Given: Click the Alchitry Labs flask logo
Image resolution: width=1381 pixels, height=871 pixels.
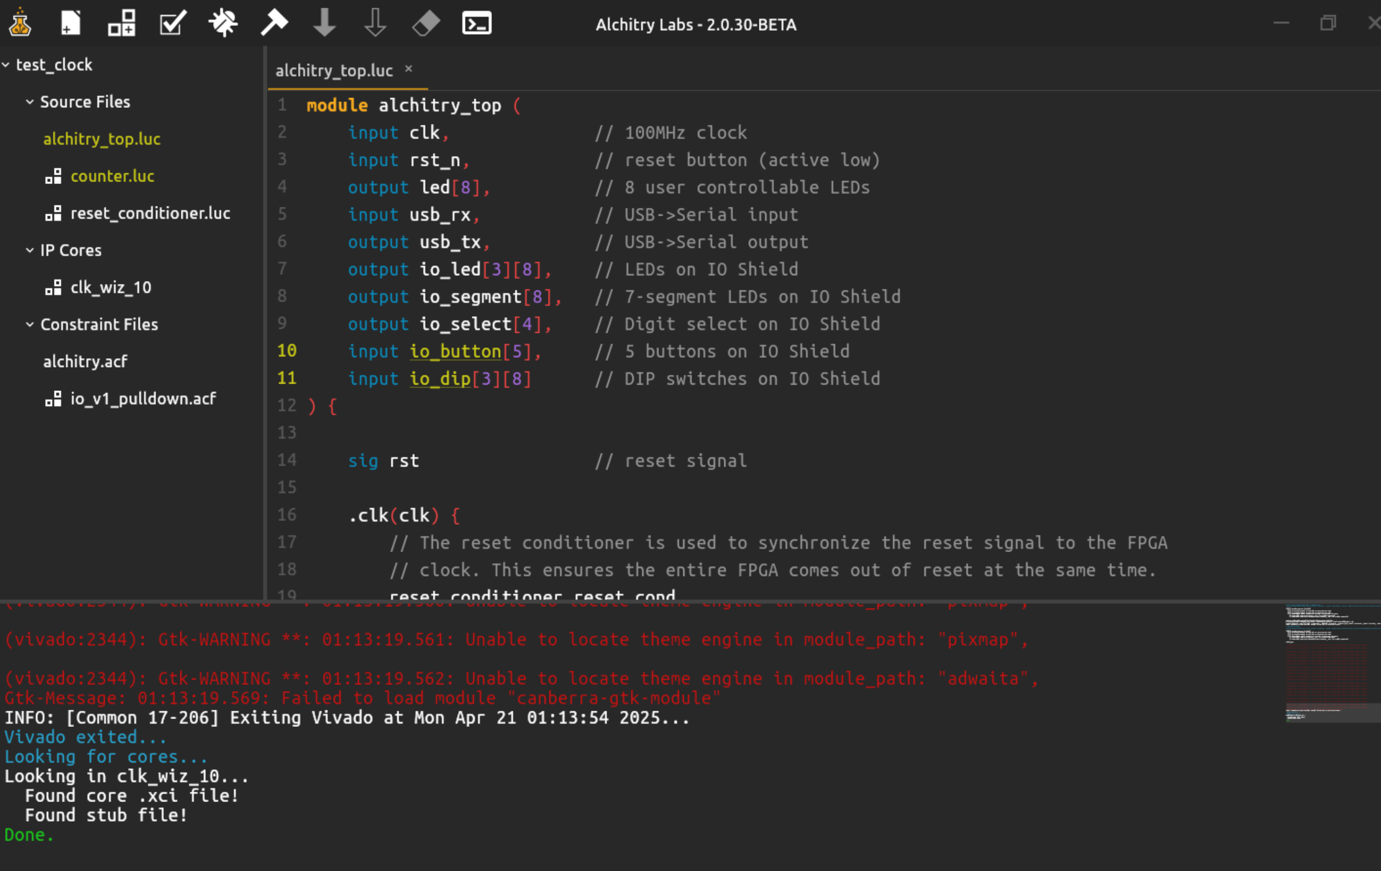Looking at the screenshot, I should point(20,23).
